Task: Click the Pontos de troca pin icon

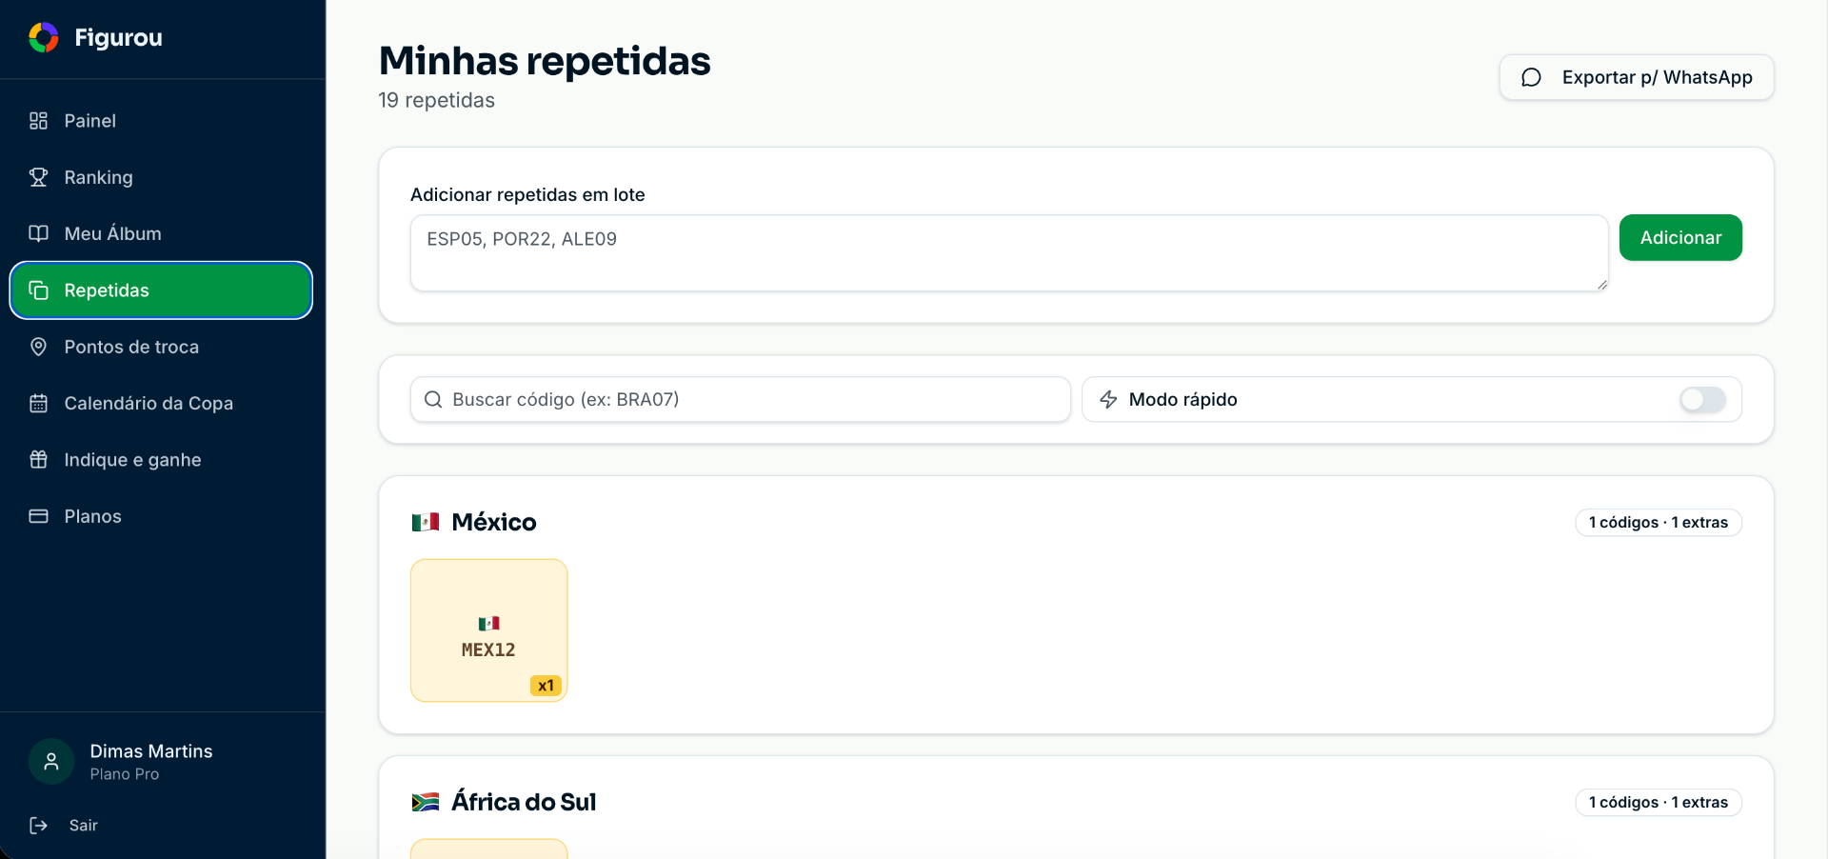Action: 38,347
